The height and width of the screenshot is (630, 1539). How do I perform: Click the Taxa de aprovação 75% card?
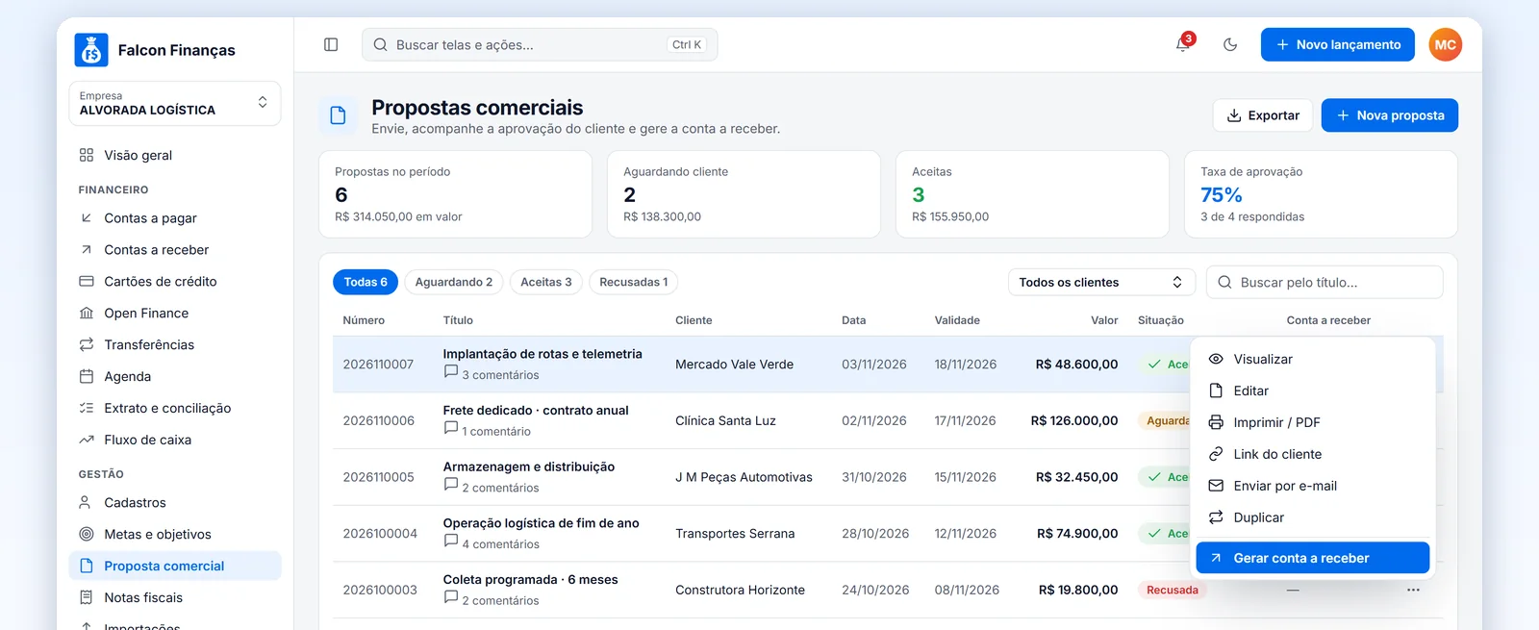(1321, 194)
